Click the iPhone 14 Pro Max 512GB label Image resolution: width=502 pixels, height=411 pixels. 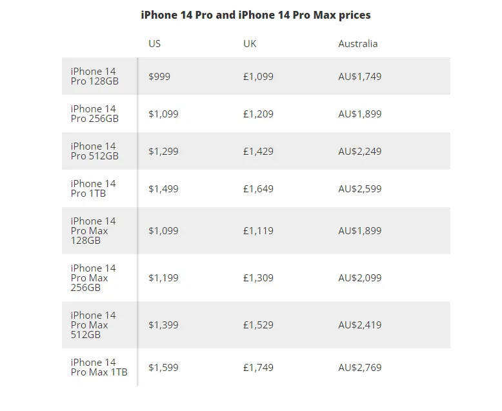point(93,325)
